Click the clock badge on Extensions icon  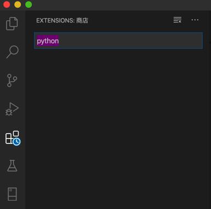point(17,142)
